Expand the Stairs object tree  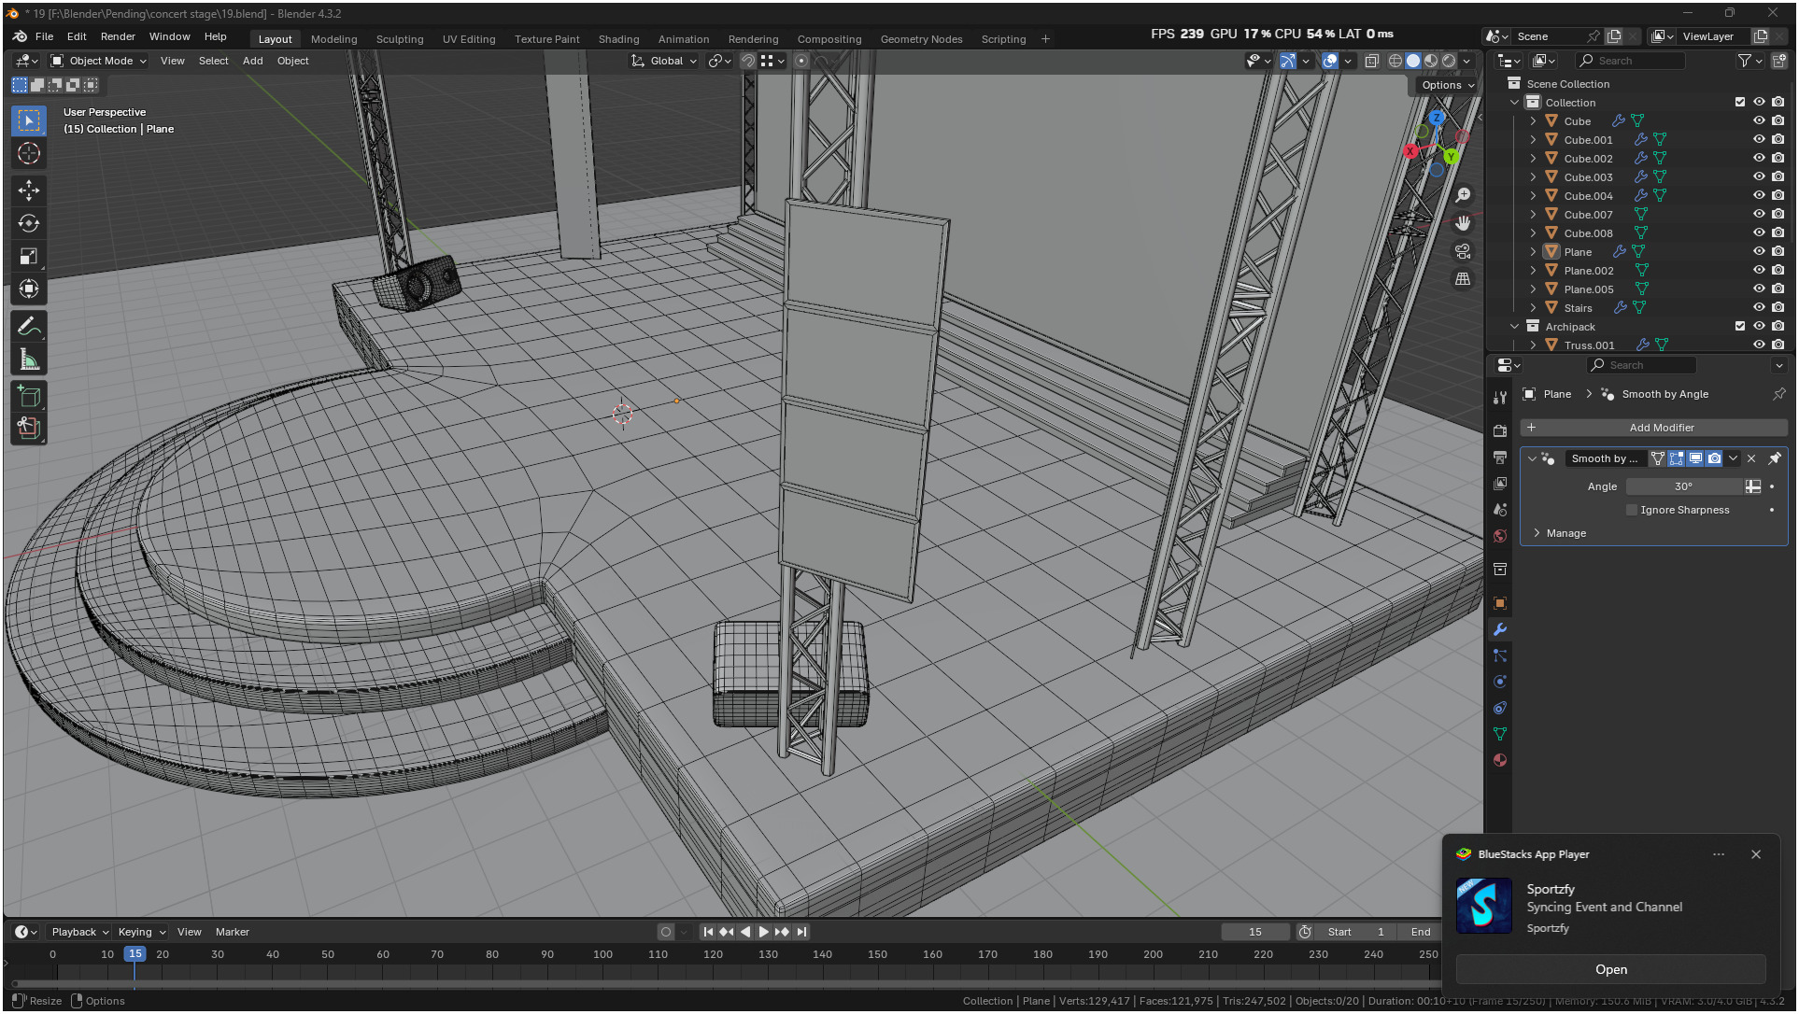(x=1533, y=307)
